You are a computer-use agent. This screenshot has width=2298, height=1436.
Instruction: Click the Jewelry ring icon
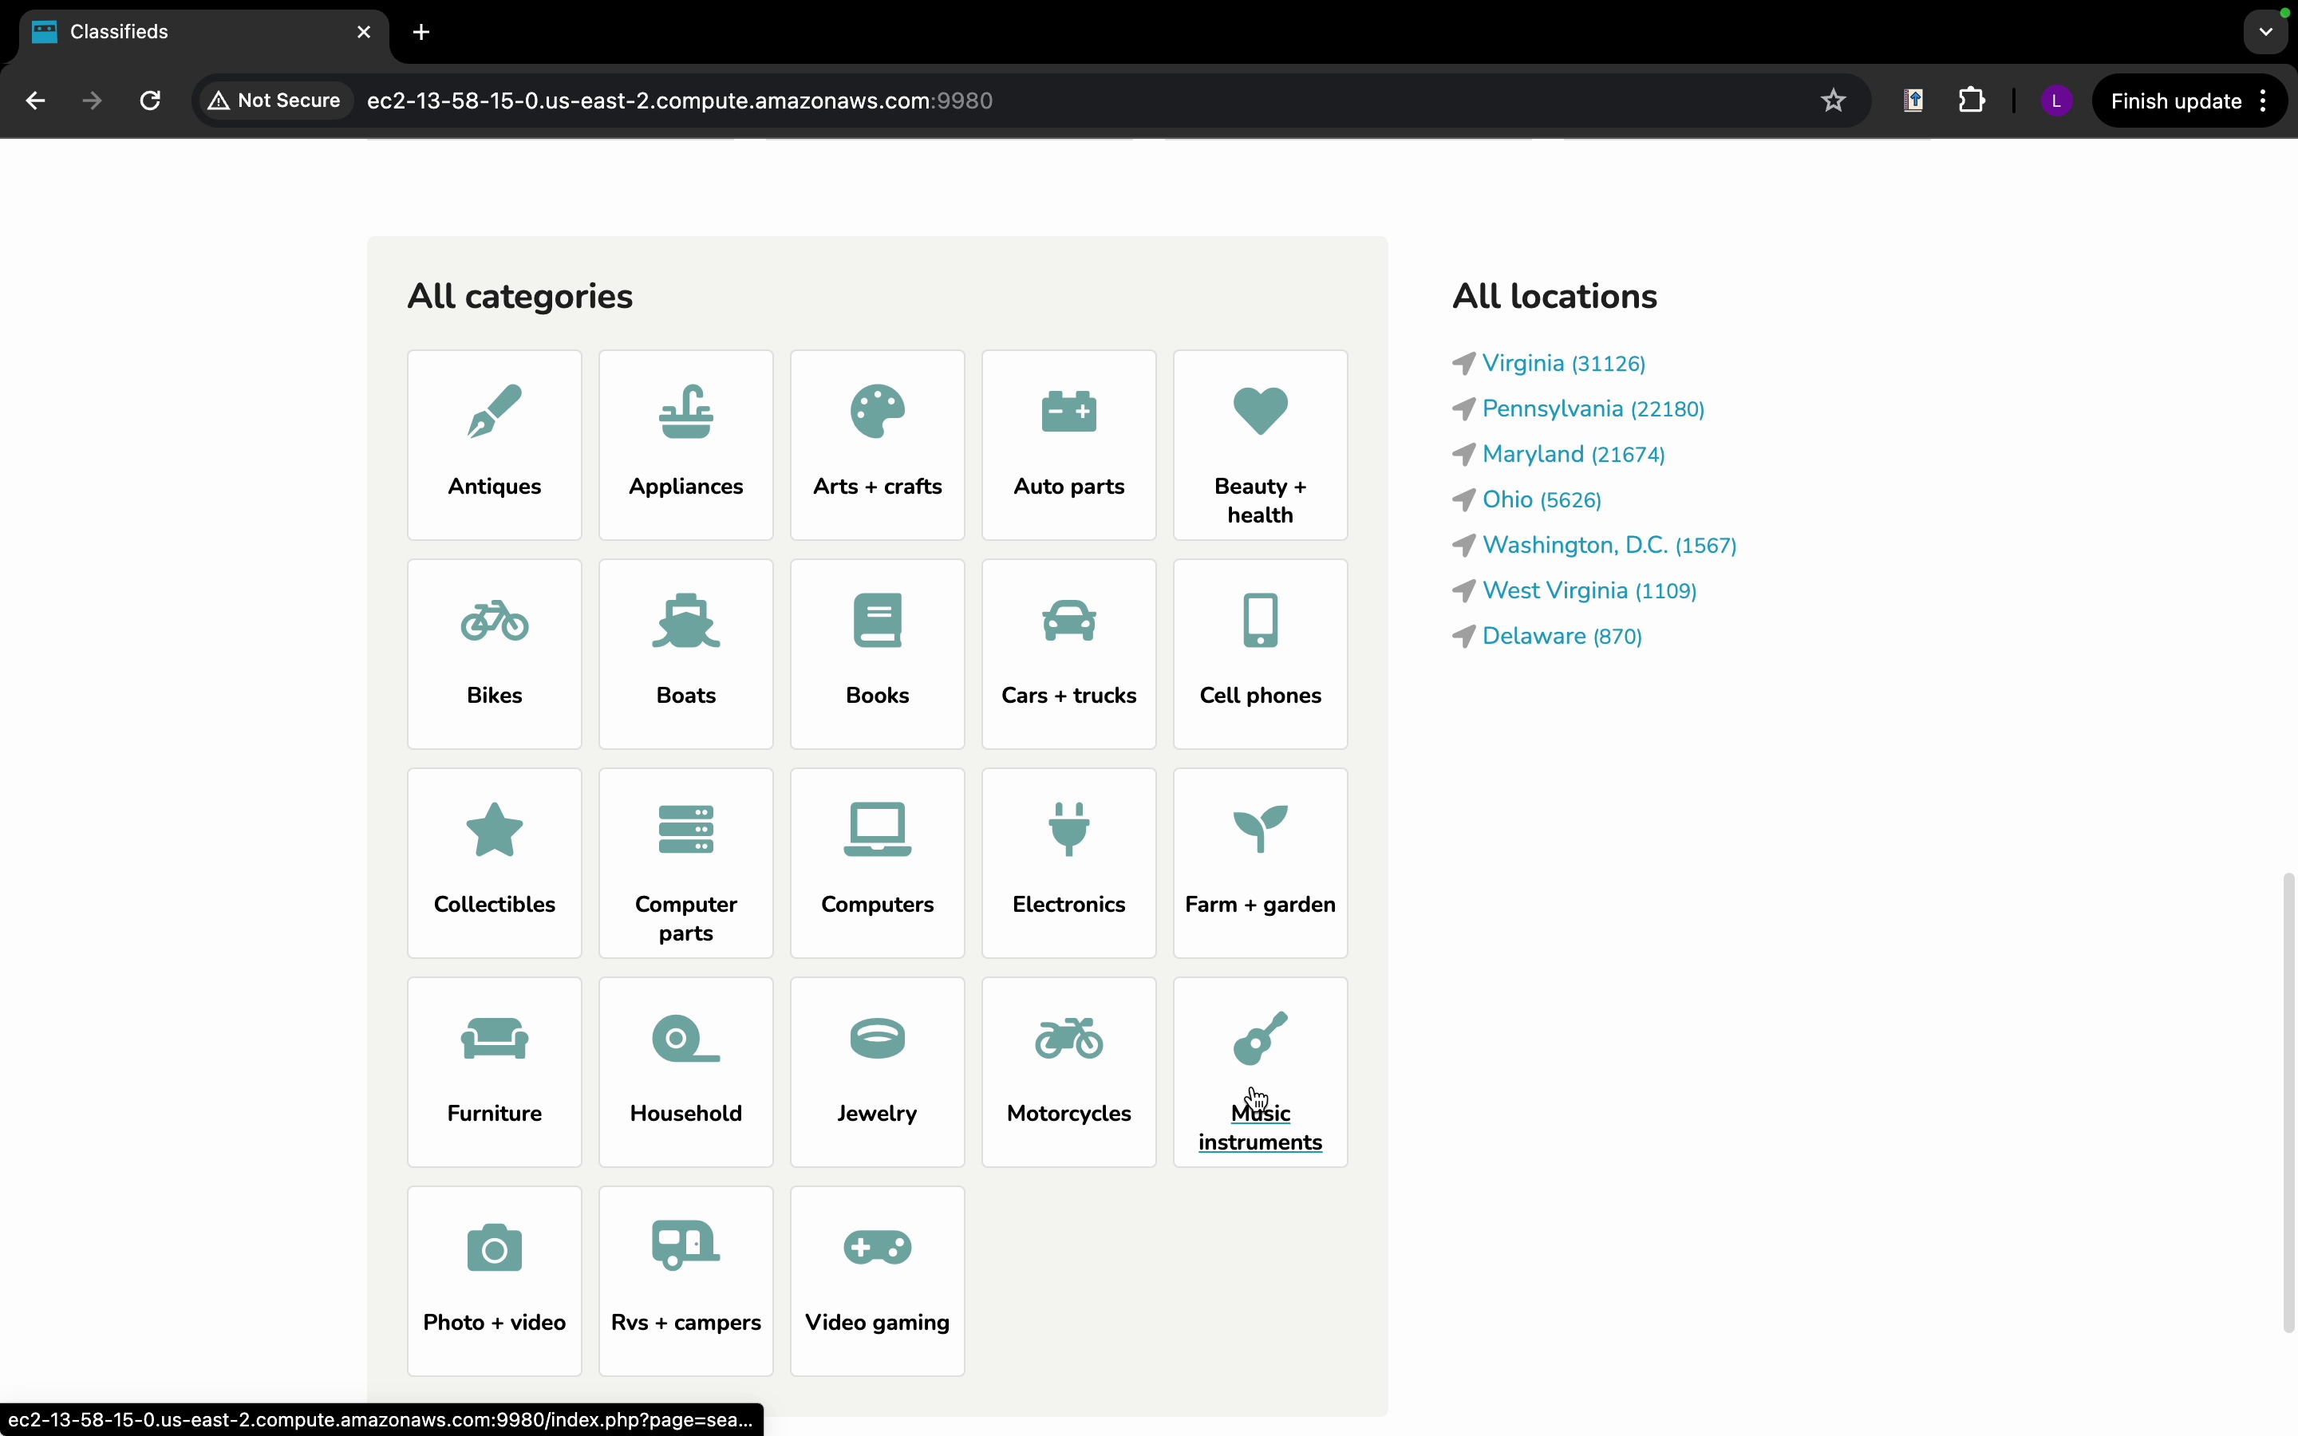point(876,1038)
